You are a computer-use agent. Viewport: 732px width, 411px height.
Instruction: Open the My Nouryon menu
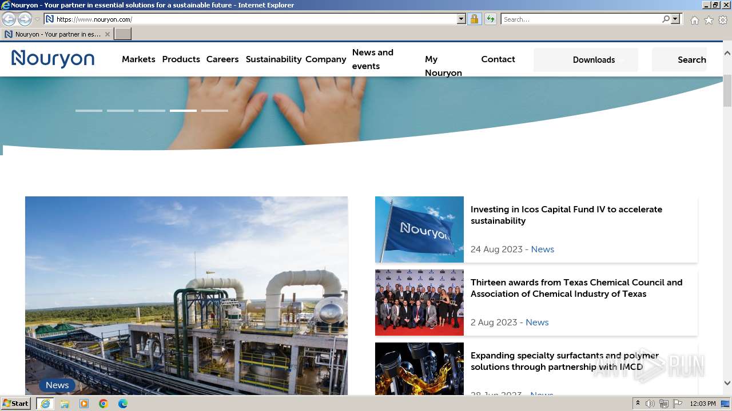pos(443,66)
